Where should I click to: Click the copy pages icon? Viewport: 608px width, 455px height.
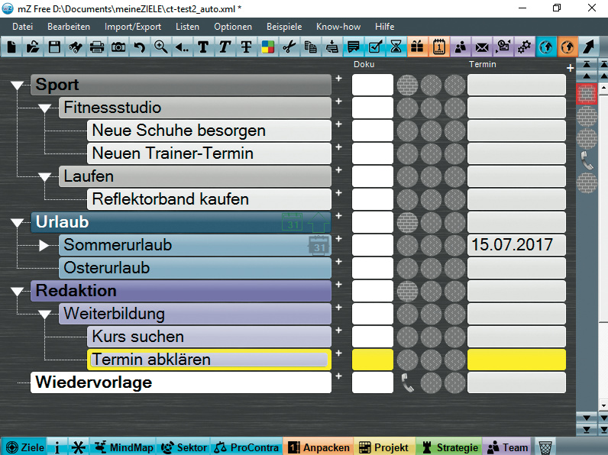click(310, 47)
